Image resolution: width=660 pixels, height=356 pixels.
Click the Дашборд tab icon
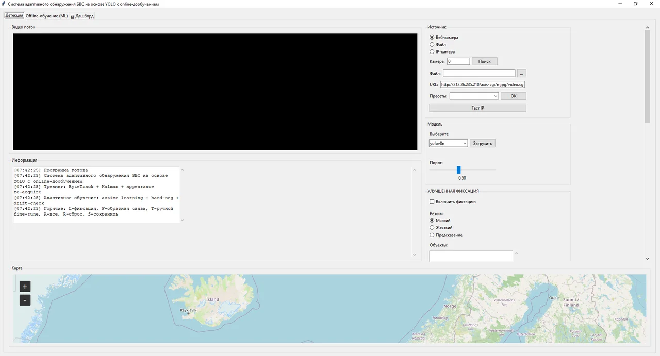pyautogui.click(x=73, y=16)
